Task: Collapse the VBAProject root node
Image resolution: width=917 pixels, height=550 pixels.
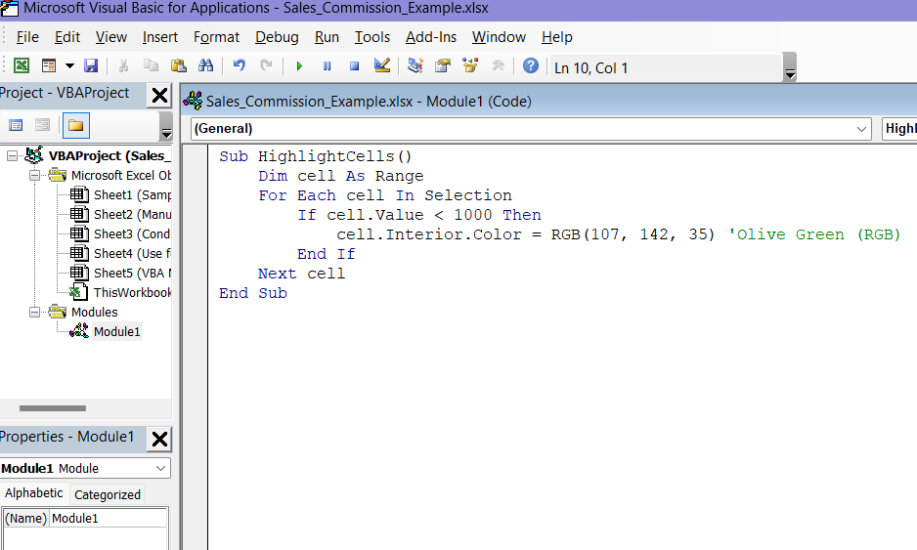Action: (13, 156)
